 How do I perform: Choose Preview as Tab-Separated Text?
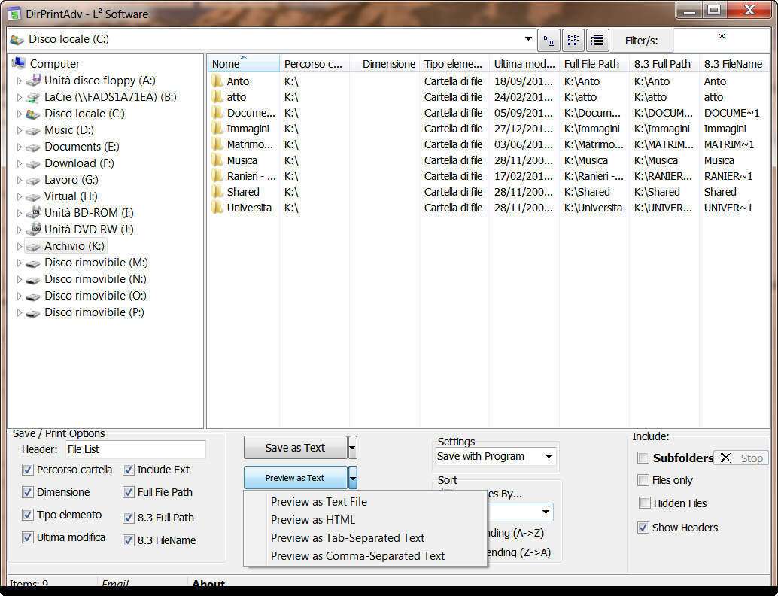click(x=365, y=538)
